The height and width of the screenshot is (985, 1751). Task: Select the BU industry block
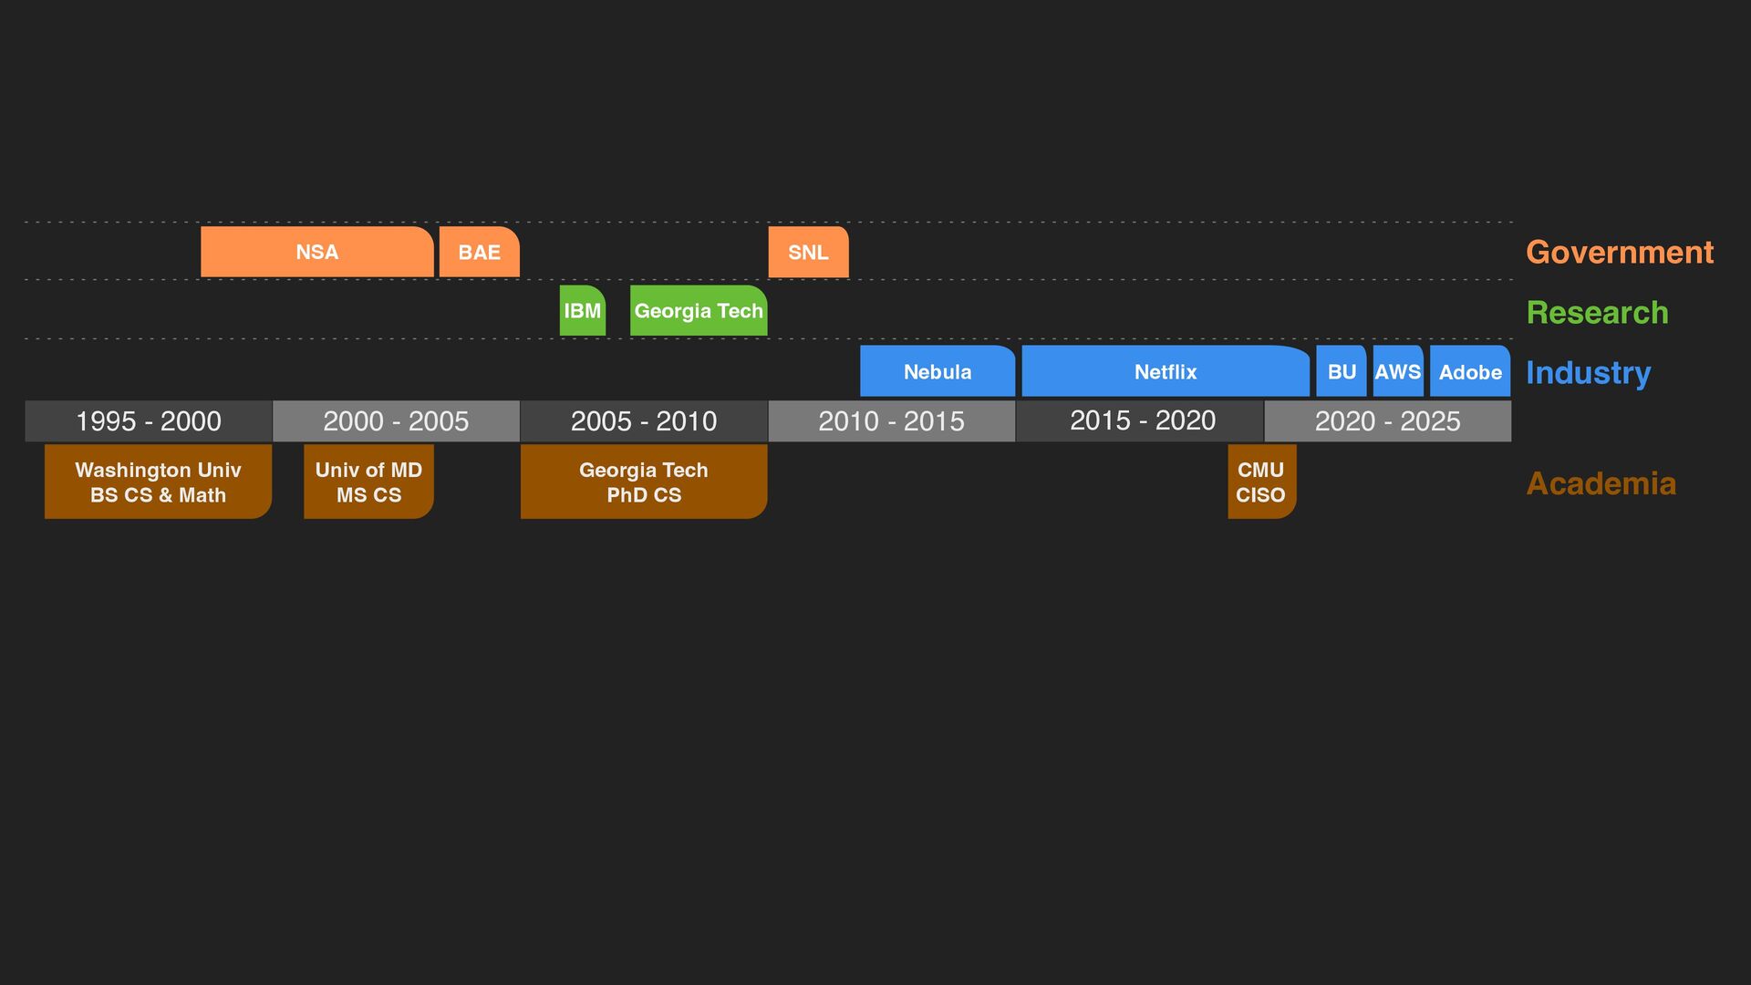click(x=1341, y=371)
